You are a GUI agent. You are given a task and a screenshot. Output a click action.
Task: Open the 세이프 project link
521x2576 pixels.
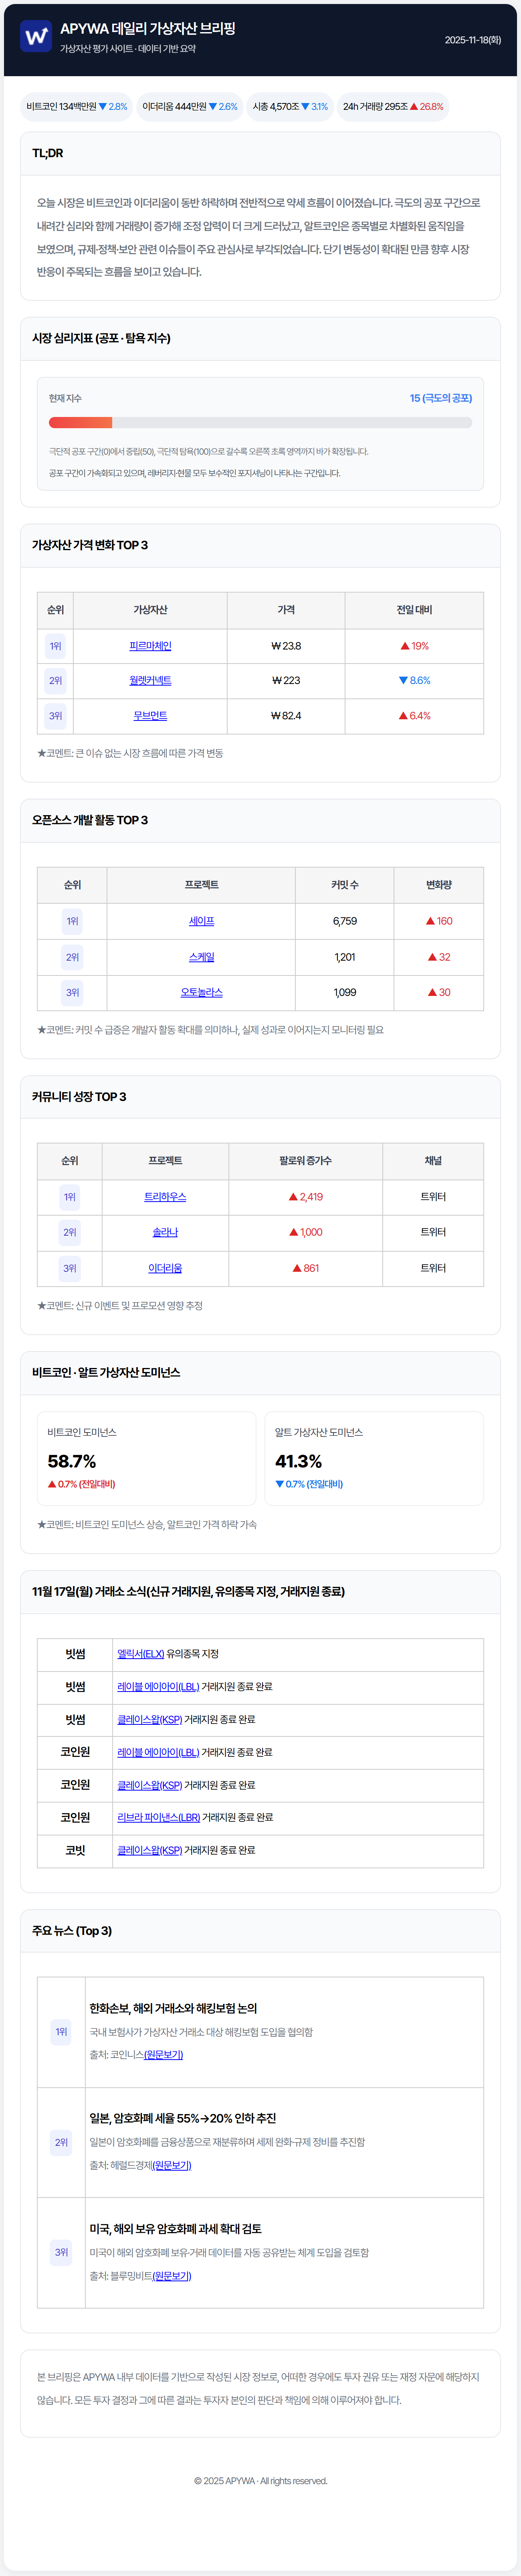pyautogui.click(x=201, y=921)
